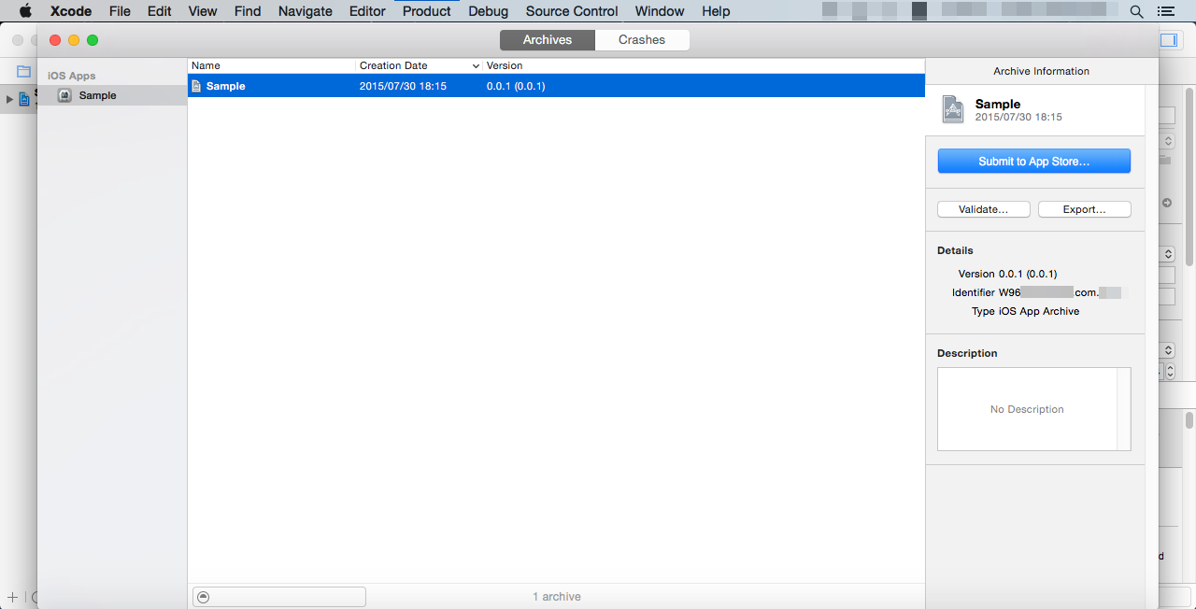Click the 2015/07/30 18:15 creation date cell
This screenshot has width=1196, height=609.
[x=403, y=86]
